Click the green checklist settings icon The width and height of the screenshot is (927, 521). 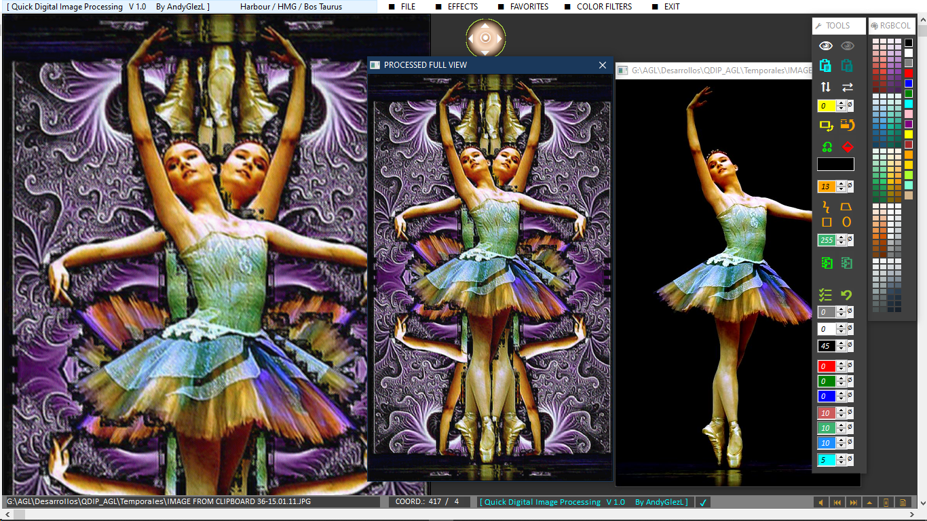point(825,294)
